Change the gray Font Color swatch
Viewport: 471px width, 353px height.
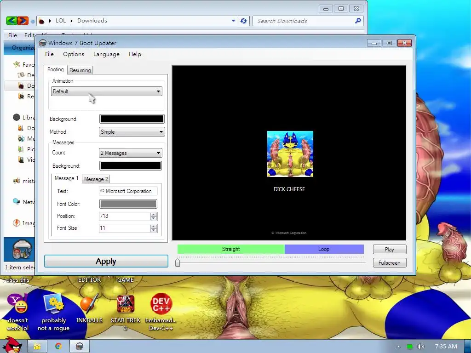click(x=128, y=204)
